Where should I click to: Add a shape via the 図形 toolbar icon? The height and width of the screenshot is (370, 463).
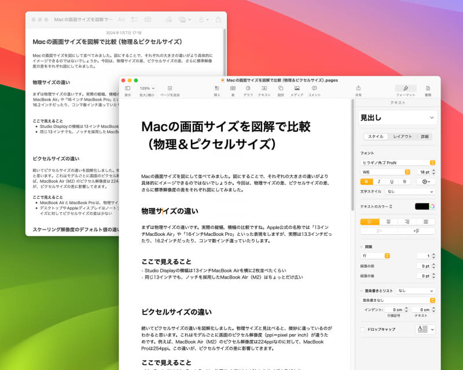281,88
